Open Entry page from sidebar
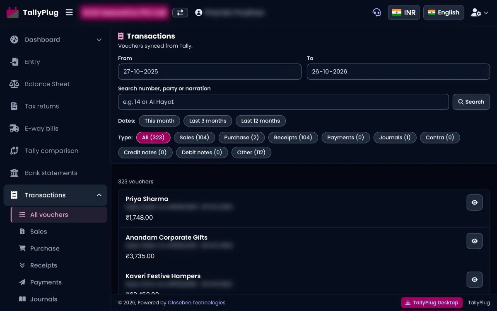 55,62
